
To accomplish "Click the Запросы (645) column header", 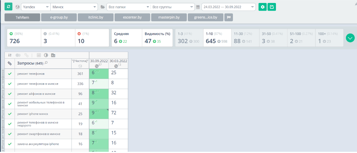I will [x=43, y=63].
